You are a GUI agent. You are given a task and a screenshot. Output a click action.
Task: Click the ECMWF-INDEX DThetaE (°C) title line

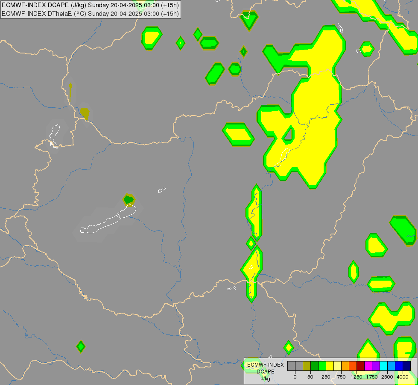90,14
